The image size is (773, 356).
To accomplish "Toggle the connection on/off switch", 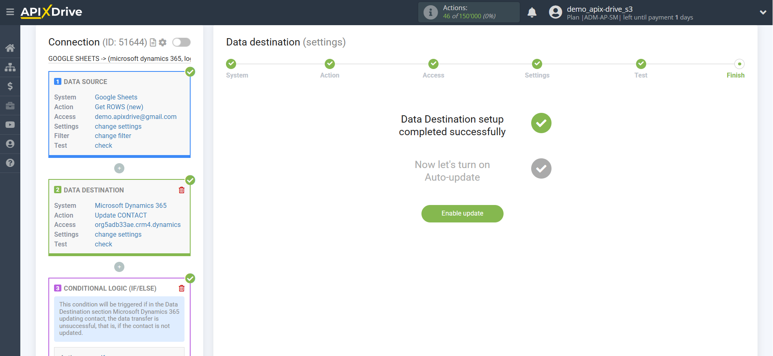I will tap(181, 42).
